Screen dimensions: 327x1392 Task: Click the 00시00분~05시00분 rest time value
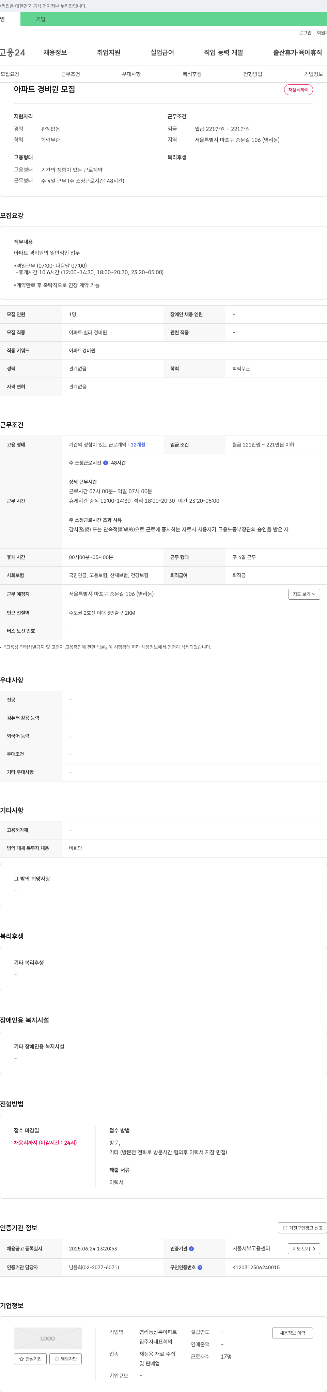click(91, 557)
